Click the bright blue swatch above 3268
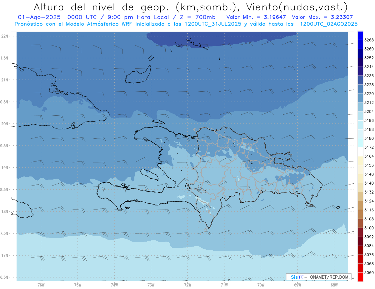This screenshot has height=289, width=375. pos(360,36)
